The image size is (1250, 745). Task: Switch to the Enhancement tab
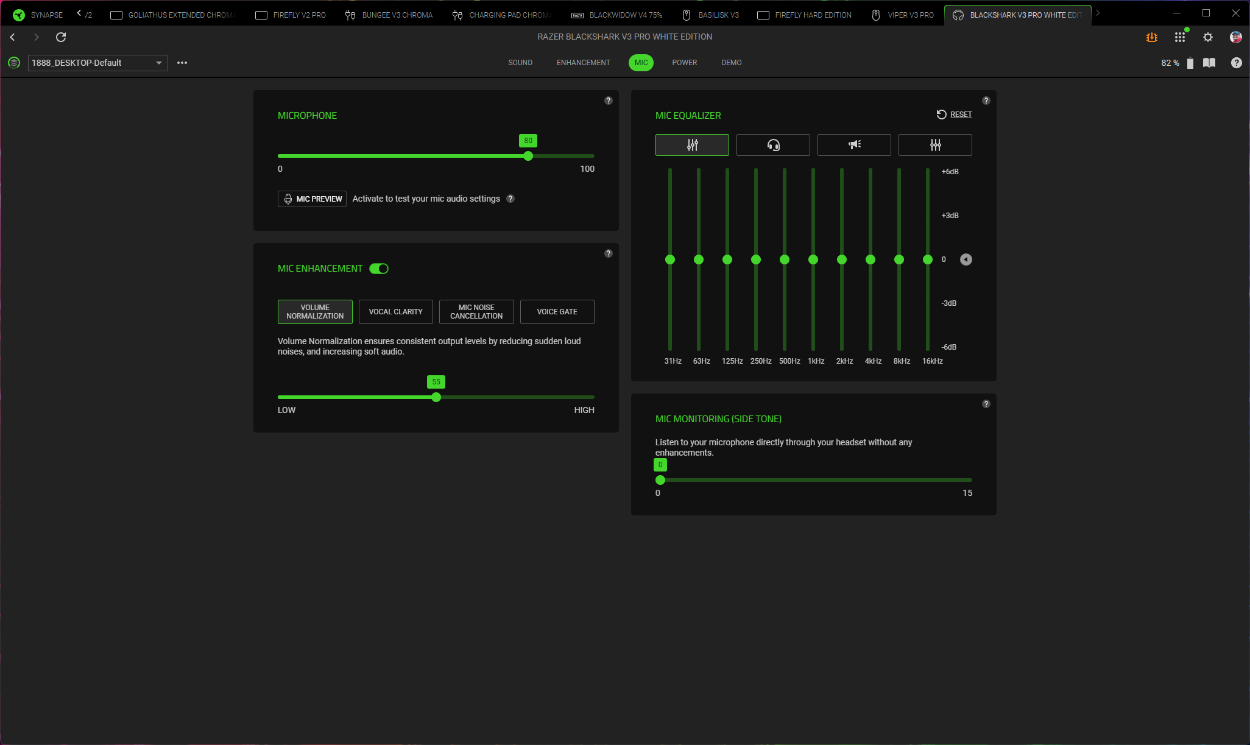[583, 63]
